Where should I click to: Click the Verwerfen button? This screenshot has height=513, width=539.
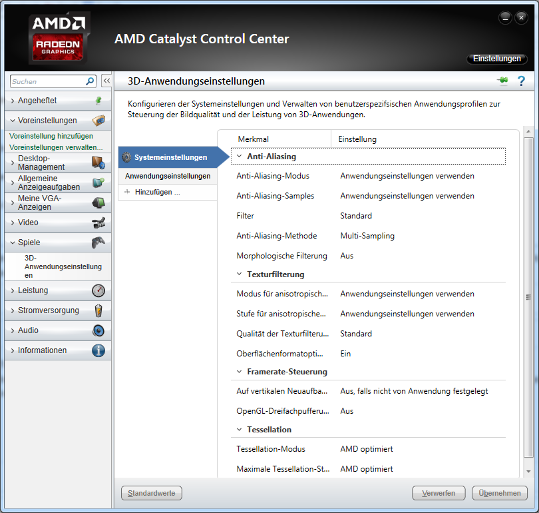[439, 493]
